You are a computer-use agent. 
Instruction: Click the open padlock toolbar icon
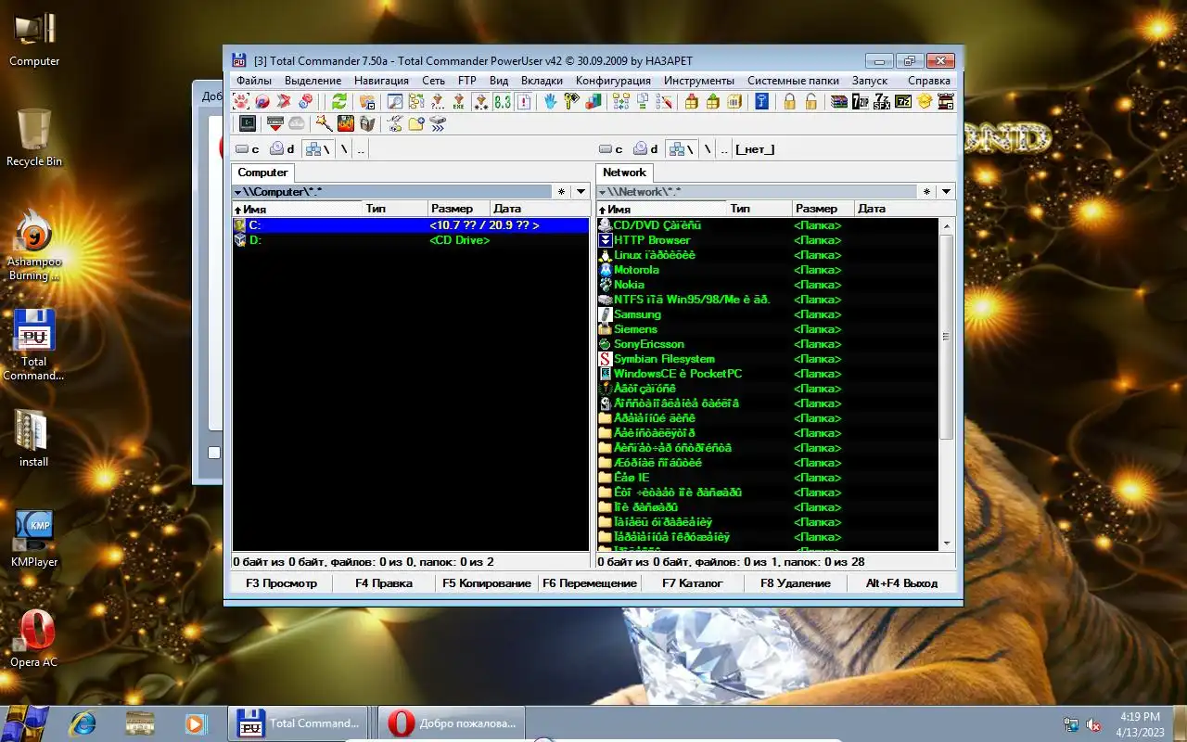810,101
